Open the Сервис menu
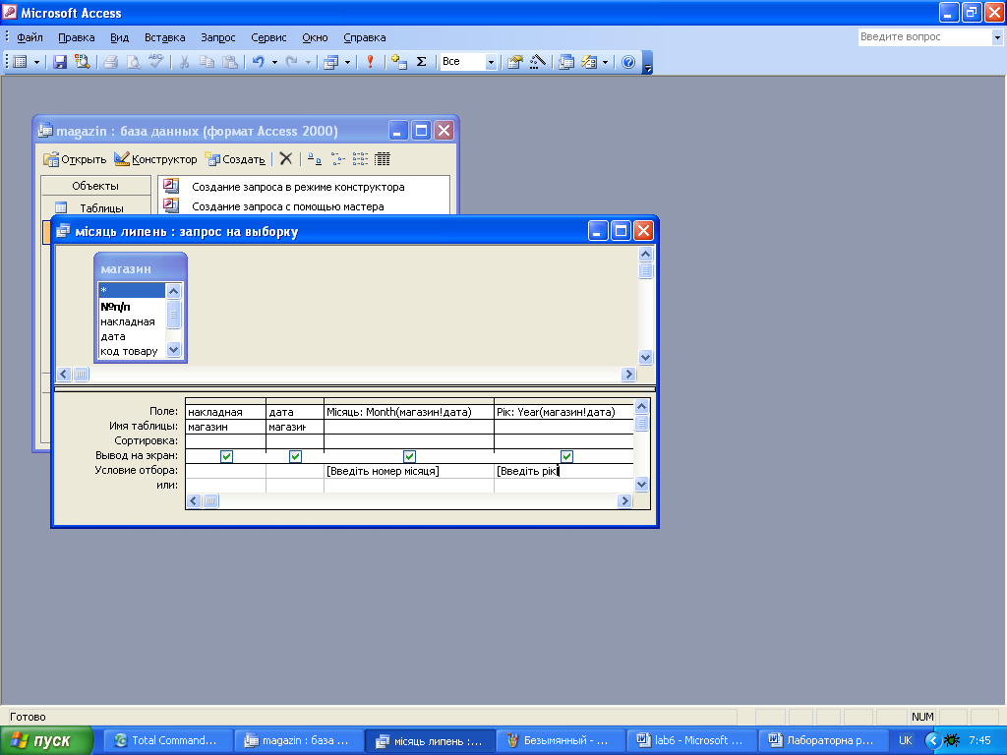Viewport: 1007px width, 755px height. [268, 37]
